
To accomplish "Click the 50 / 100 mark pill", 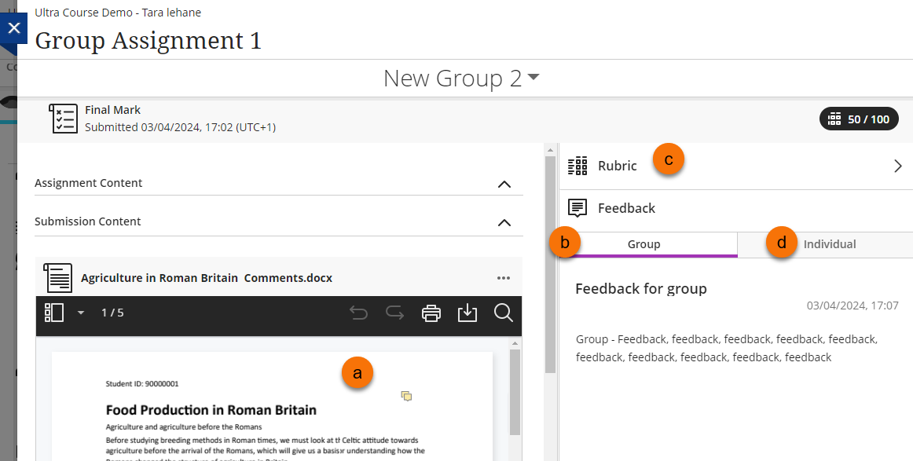I will pos(859,119).
